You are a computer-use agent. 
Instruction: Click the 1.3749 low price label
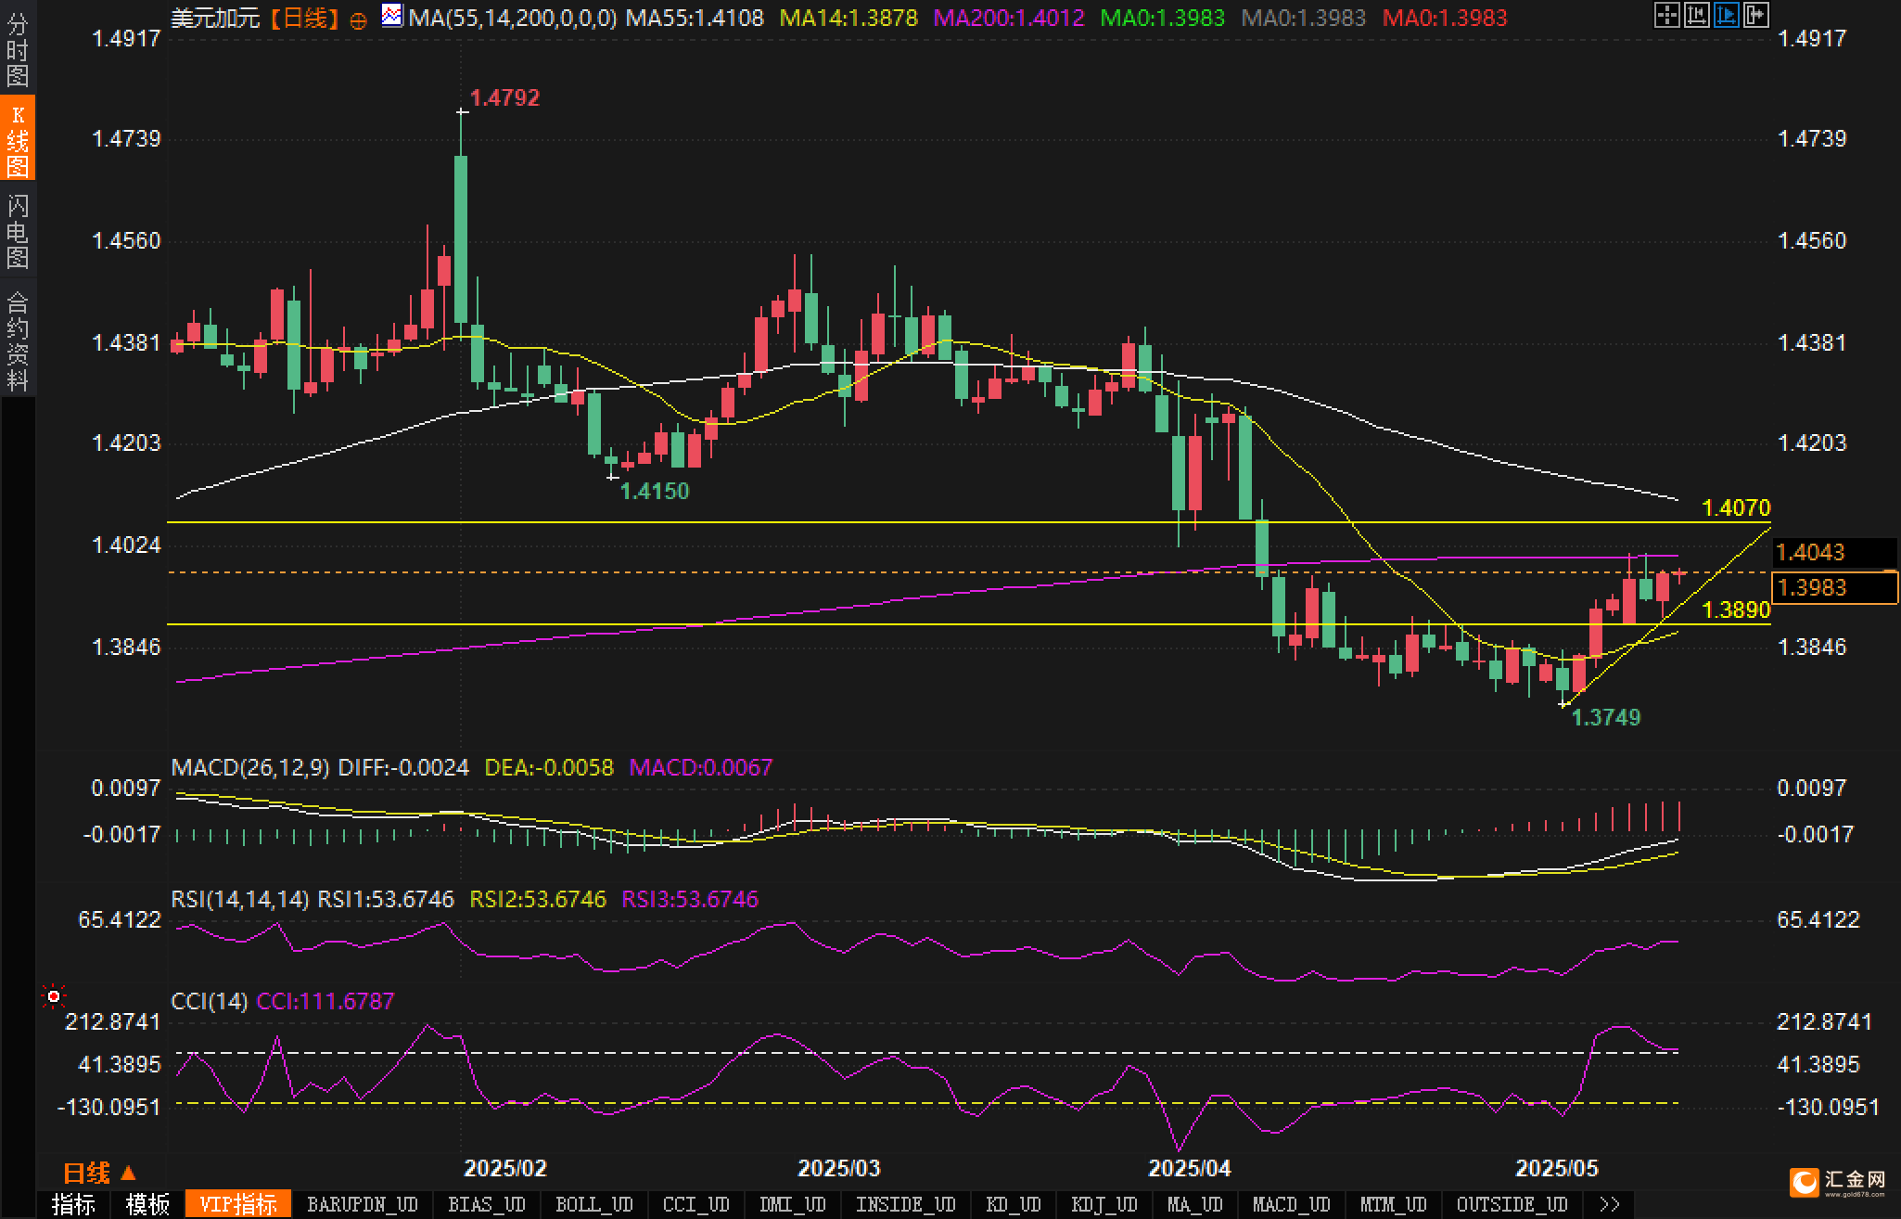click(x=1606, y=717)
